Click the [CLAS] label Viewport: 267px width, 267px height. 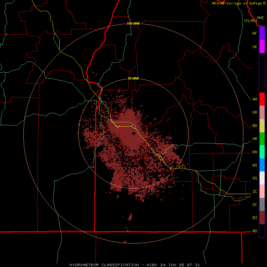pyautogui.click(x=251, y=20)
